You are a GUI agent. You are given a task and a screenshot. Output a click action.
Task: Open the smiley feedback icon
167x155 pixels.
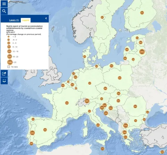pos(4,81)
